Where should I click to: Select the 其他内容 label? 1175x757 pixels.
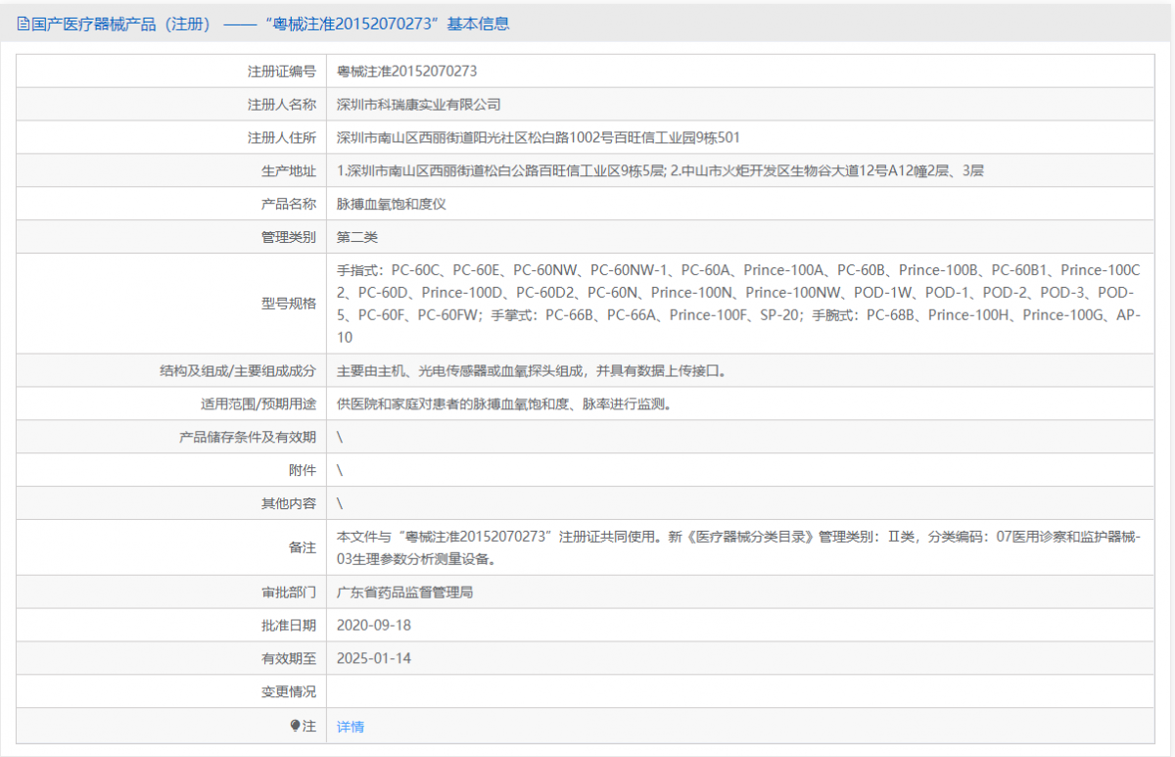[x=289, y=503]
